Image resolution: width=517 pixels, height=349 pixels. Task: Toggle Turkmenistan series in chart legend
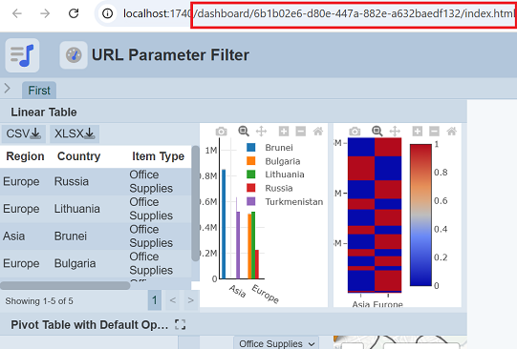coord(285,201)
